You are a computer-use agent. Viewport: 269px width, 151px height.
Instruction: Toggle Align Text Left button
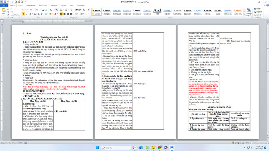pyautogui.click(x=61, y=14)
